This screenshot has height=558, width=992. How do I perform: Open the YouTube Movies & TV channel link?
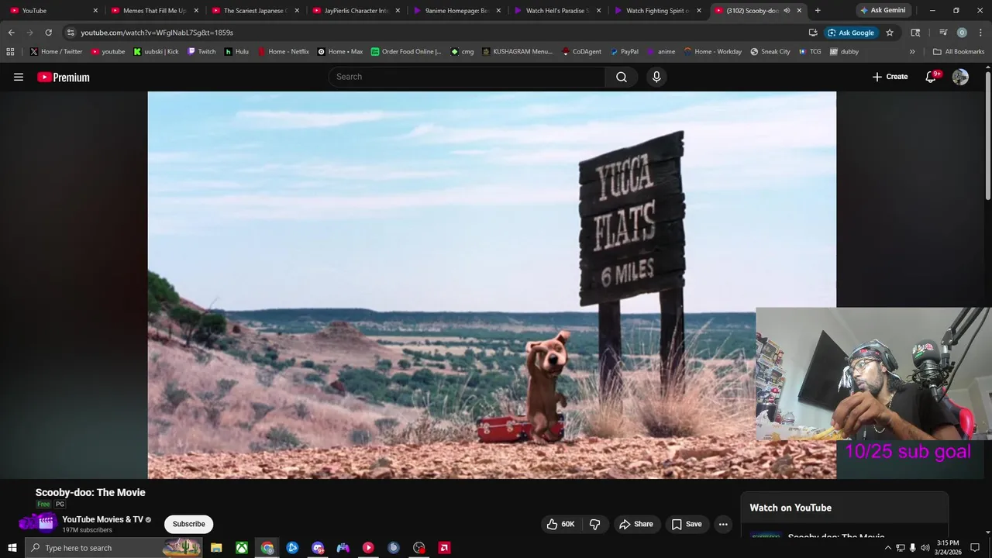coord(102,519)
